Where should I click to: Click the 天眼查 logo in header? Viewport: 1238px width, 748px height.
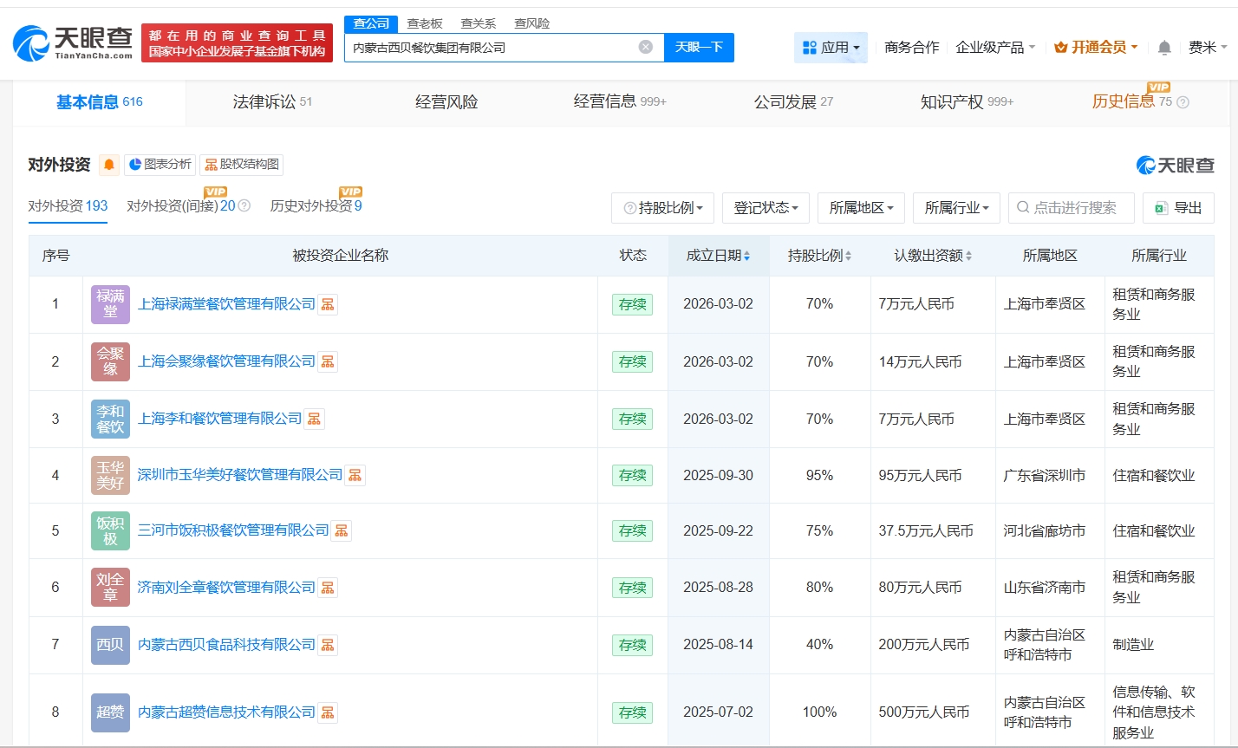pos(73,42)
